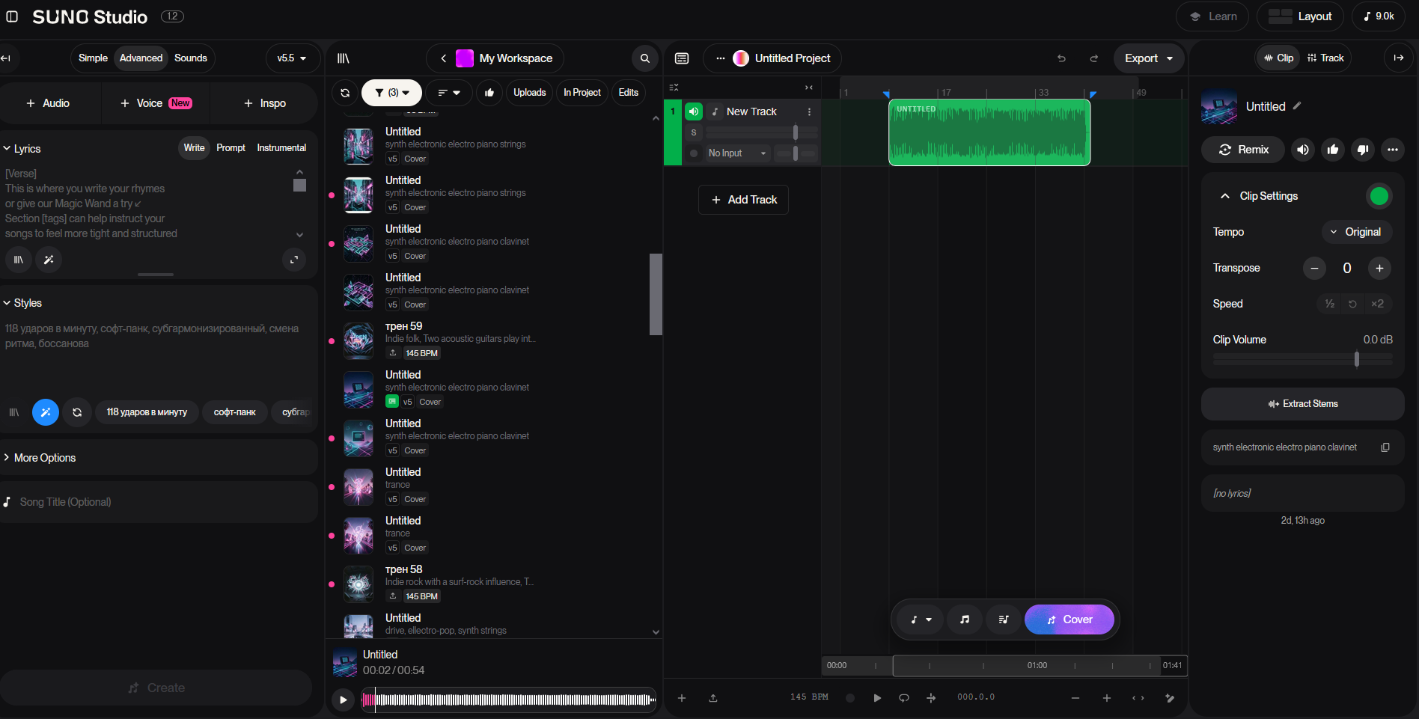This screenshot has width=1419, height=719.
Task: Select the Prompt lyrics tab
Action: tap(231, 148)
